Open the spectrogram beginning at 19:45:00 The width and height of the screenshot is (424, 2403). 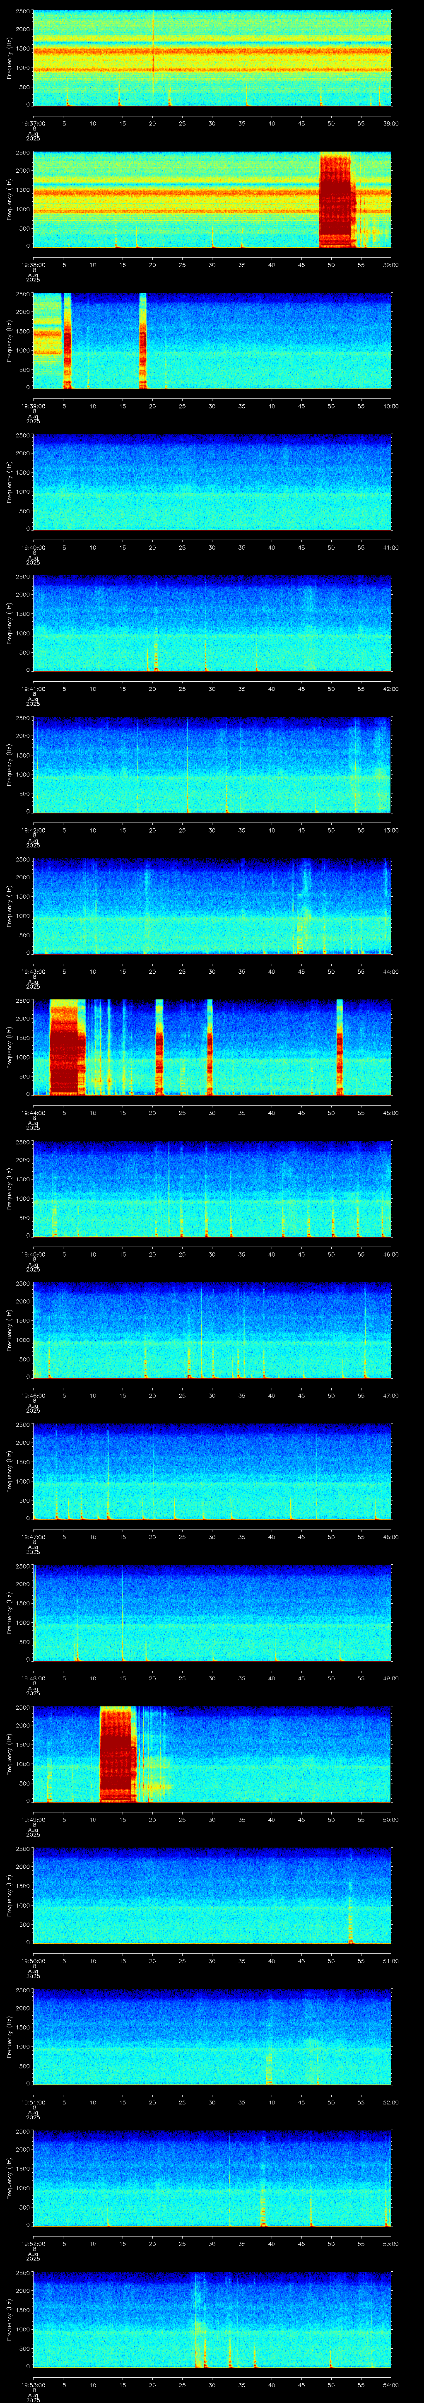pyautogui.click(x=212, y=1188)
